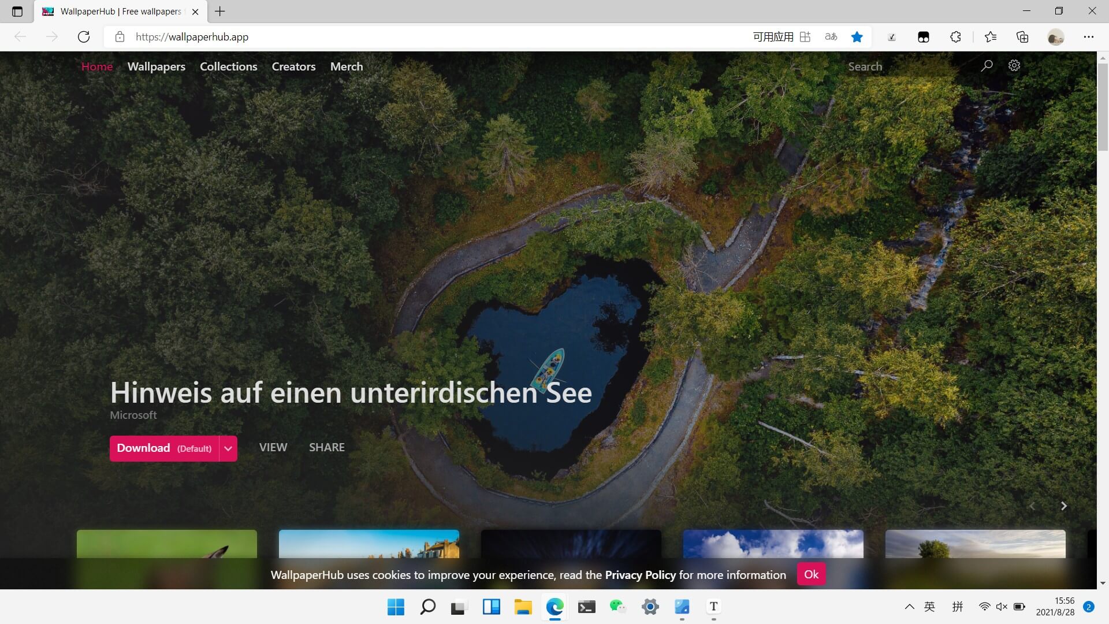Click the WeChat icon in taskbar
1109x624 pixels.
pyautogui.click(x=617, y=607)
